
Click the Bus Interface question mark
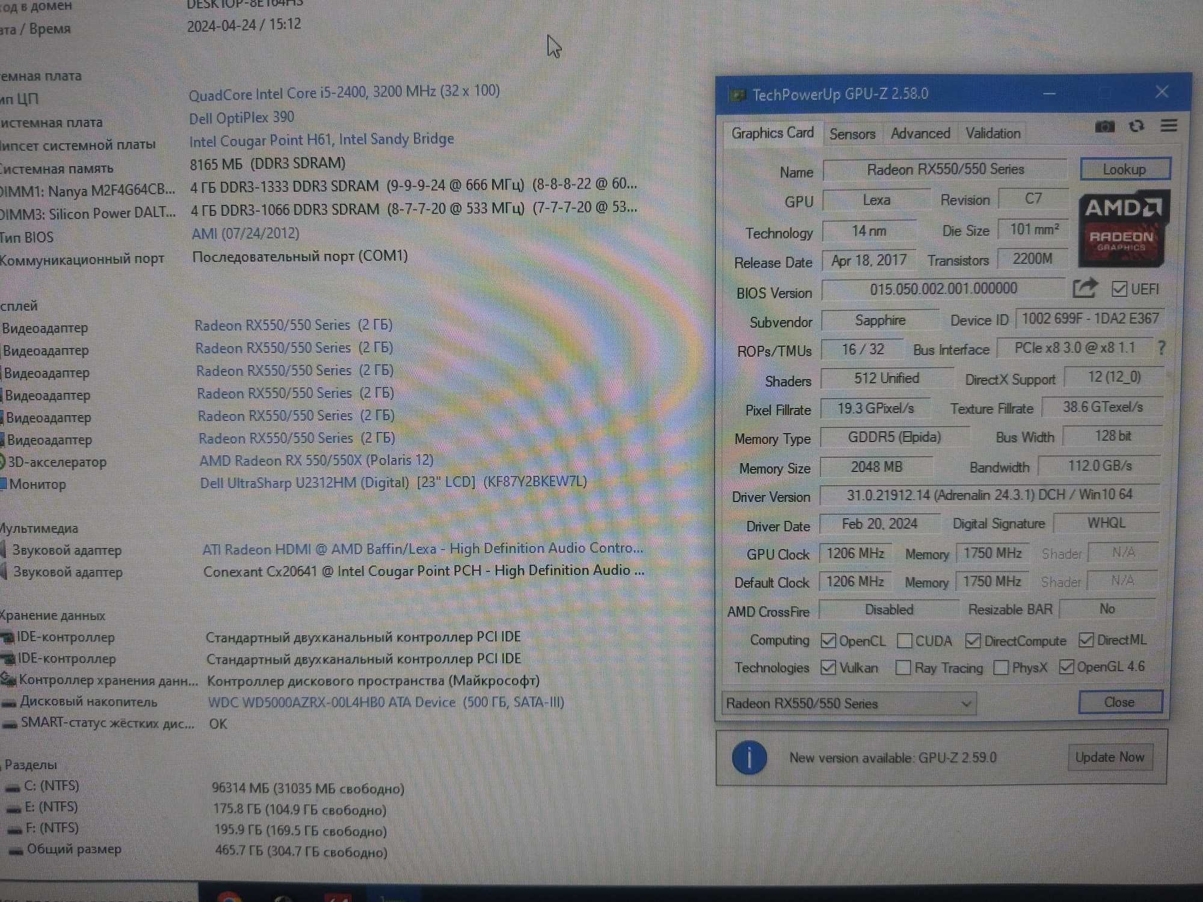tap(1161, 348)
